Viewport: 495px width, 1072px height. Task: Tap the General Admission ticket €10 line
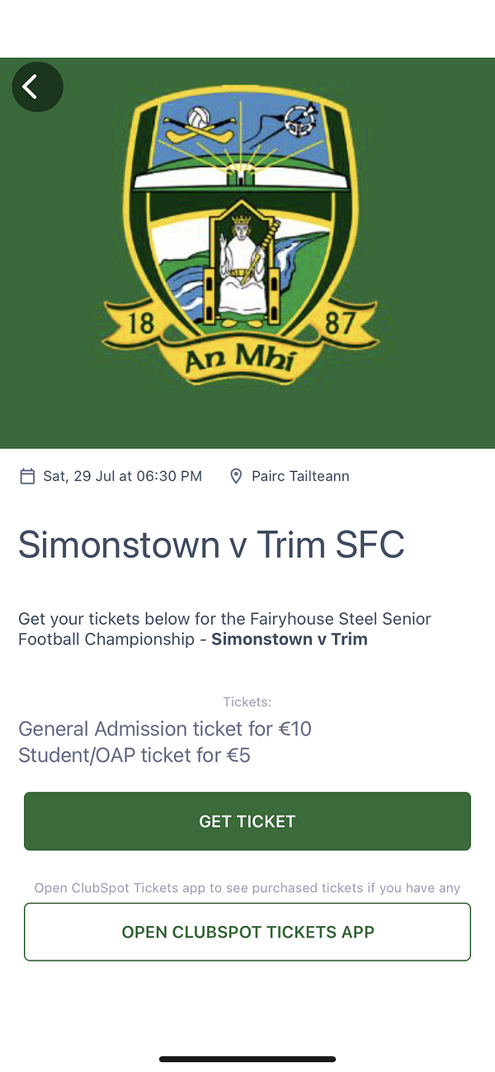point(165,730)
